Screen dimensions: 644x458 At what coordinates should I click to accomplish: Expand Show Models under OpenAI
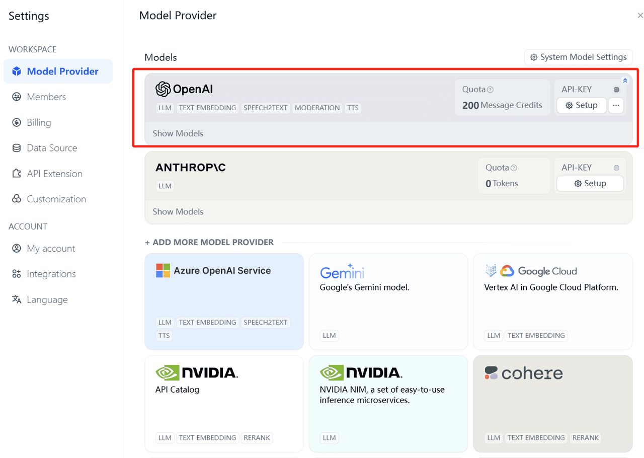[x=178, y=133]
